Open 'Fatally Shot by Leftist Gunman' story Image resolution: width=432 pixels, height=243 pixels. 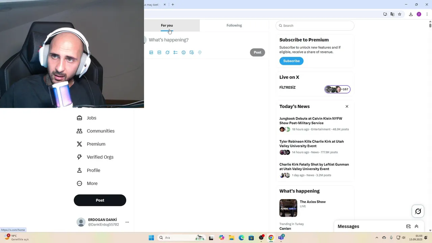click(314, 167)
